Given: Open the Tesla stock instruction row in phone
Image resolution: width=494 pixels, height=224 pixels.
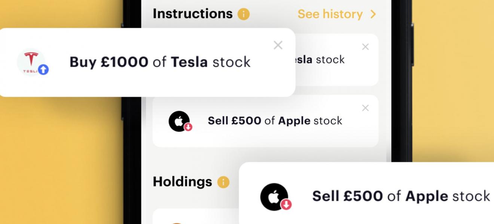Looking at the screenshot, I should [x=336, y=60].
